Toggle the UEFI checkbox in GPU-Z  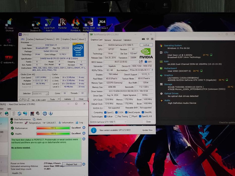[x=146, y=62]
